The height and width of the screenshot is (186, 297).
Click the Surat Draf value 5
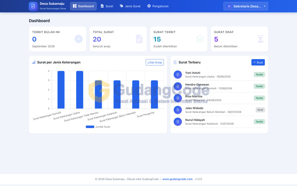click(216, 39)
